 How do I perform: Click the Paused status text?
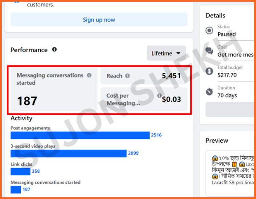pos(226,34)
